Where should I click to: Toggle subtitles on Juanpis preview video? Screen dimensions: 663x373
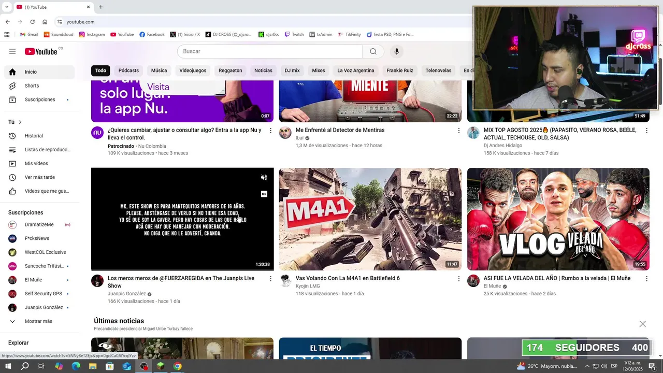(264, 194)
